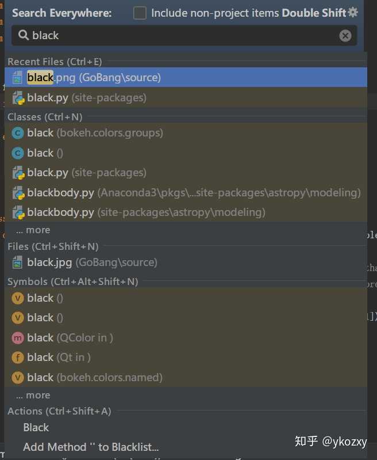
Task: Click the blackbody.py Anaconda3 Python file icon
Action: 18,192
